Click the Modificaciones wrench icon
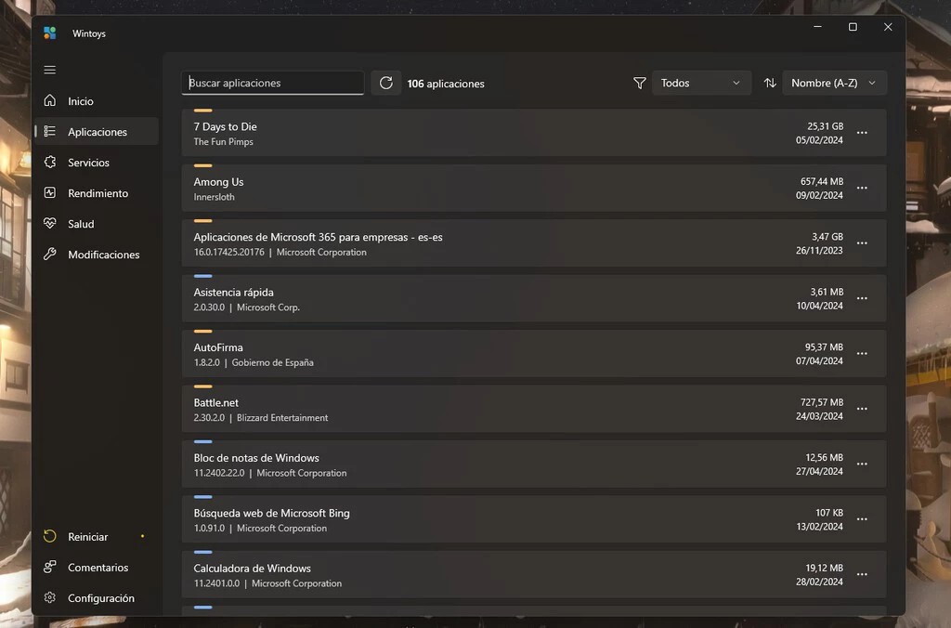The width and height of the screenshot is (951, 628). 50,255
